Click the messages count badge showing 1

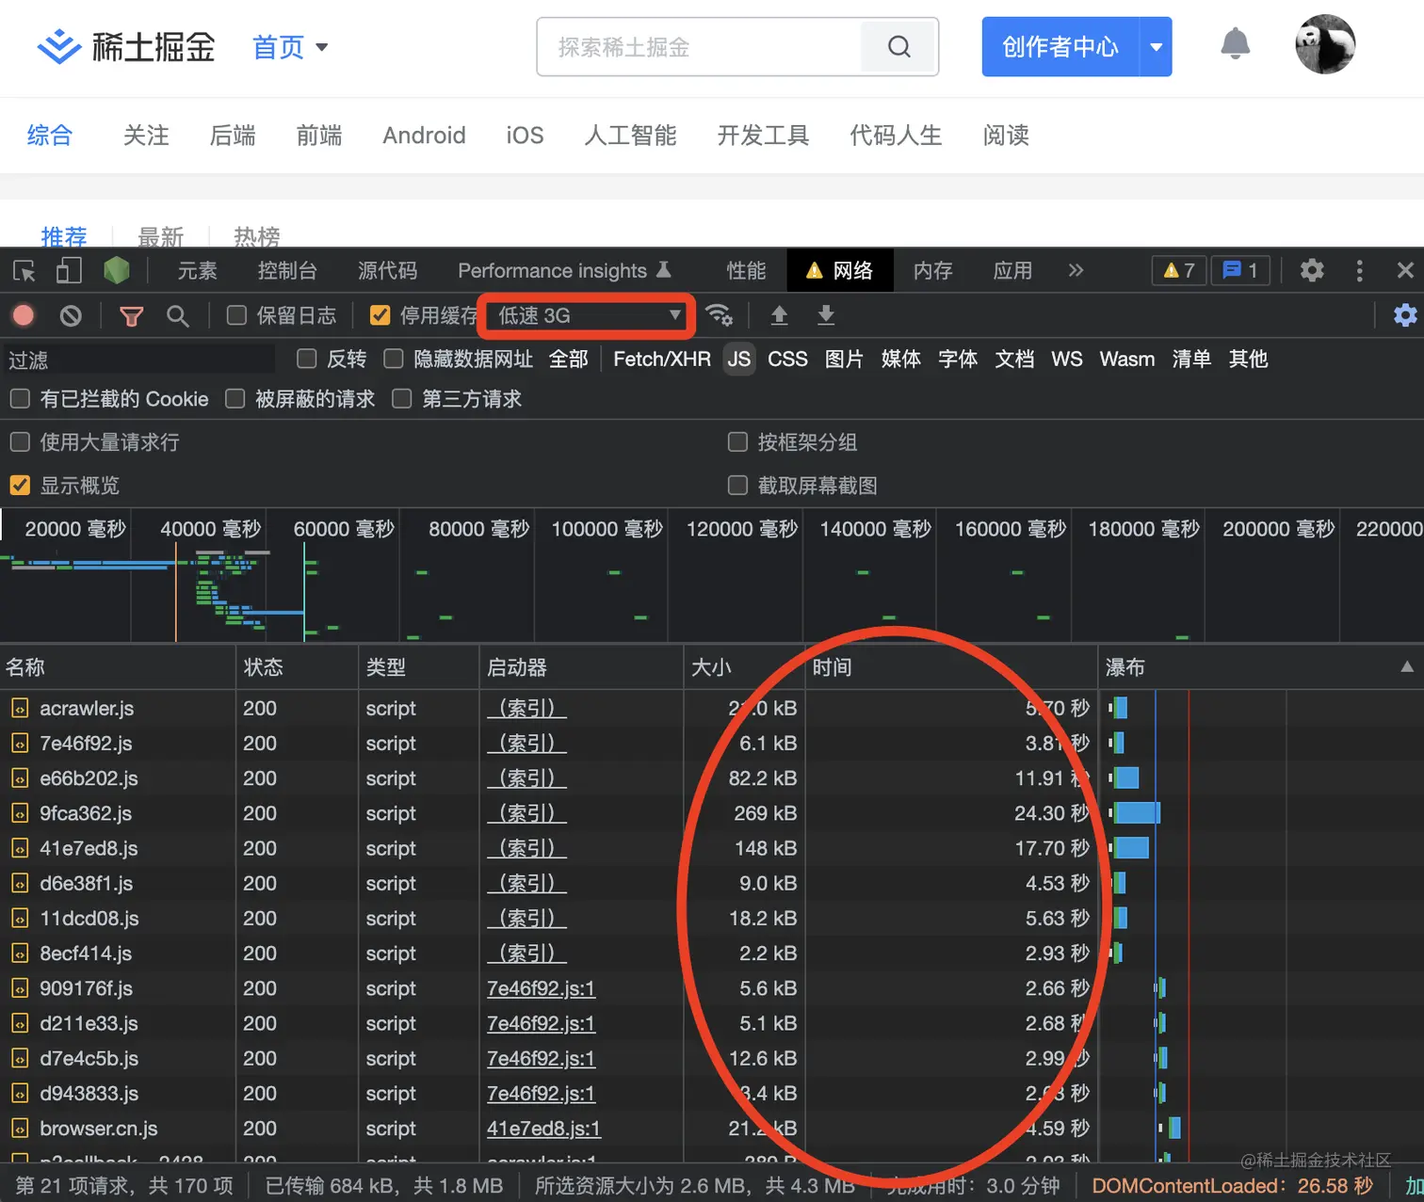coord(1240,271)
